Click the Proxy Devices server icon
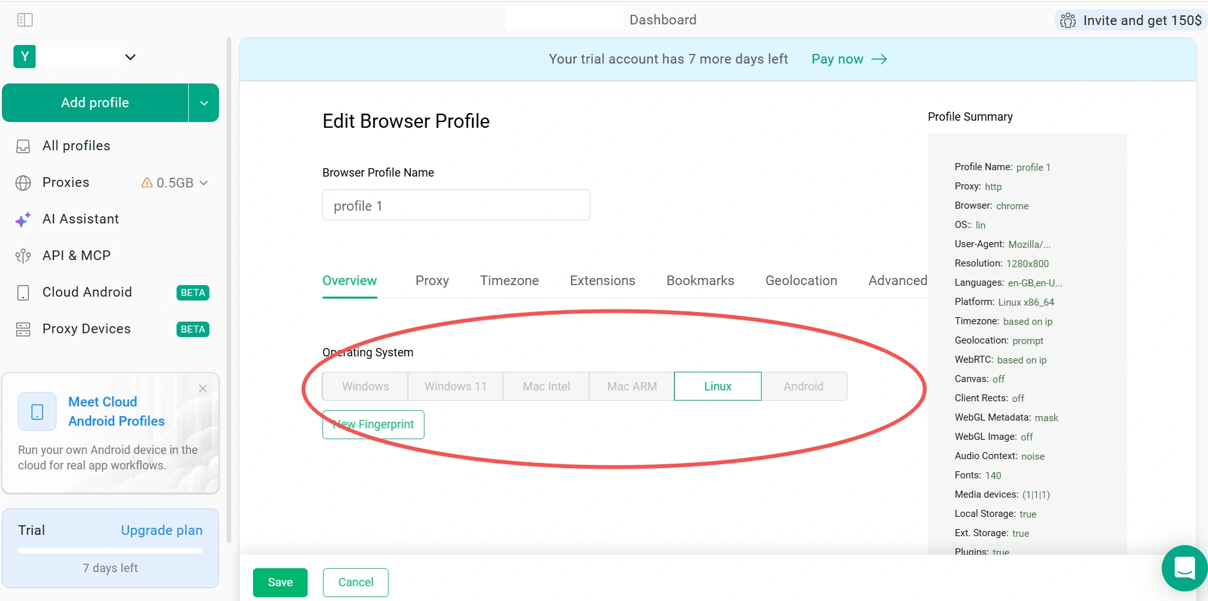The height and width of the screenshot is (601, 1208). tap(23, 329)
